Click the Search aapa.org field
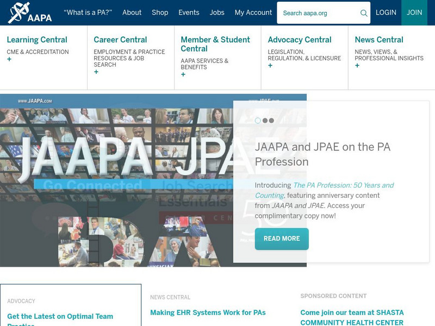 [324, 12]
